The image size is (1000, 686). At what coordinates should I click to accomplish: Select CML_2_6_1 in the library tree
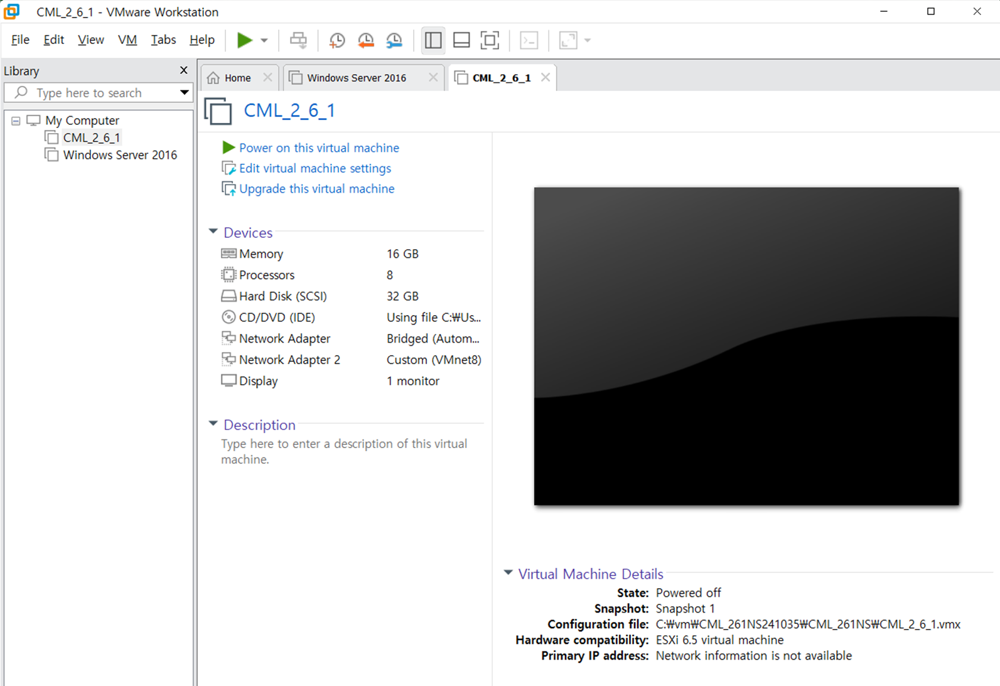[91, 137]
